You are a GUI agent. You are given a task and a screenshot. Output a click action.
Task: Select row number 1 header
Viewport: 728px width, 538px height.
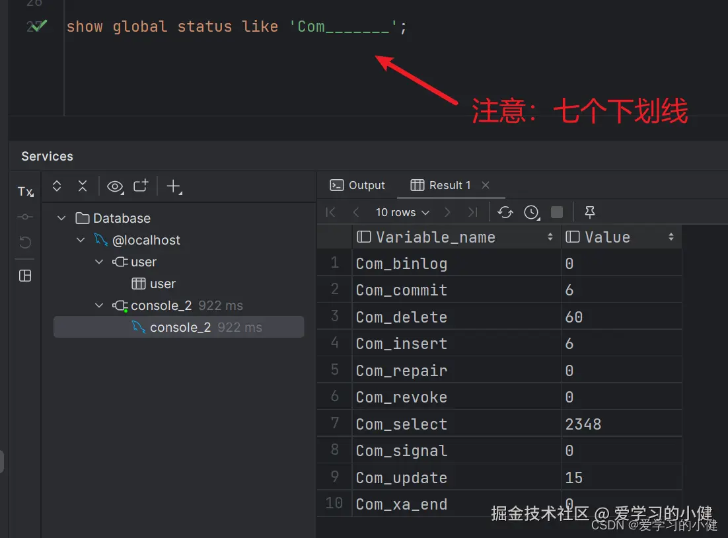pos(335,263)
